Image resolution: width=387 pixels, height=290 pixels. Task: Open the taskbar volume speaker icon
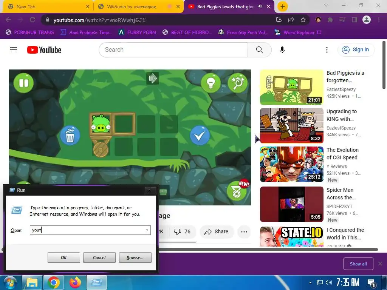(x=329, y=282)
